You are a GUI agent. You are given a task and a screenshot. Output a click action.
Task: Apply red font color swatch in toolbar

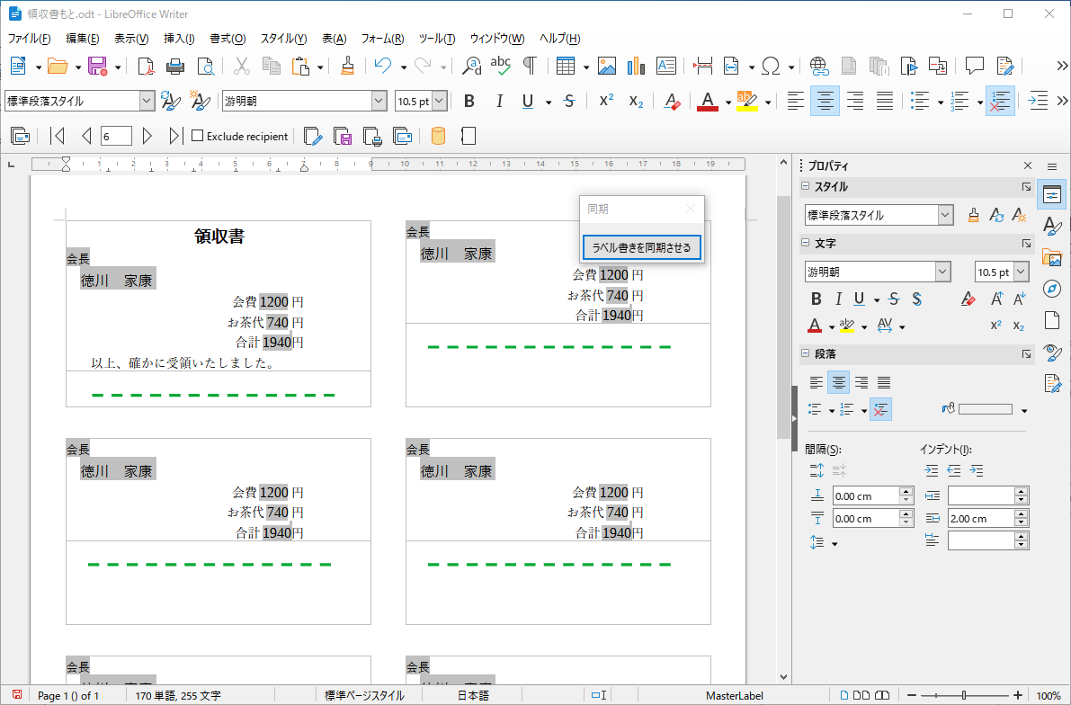point(708,102)
